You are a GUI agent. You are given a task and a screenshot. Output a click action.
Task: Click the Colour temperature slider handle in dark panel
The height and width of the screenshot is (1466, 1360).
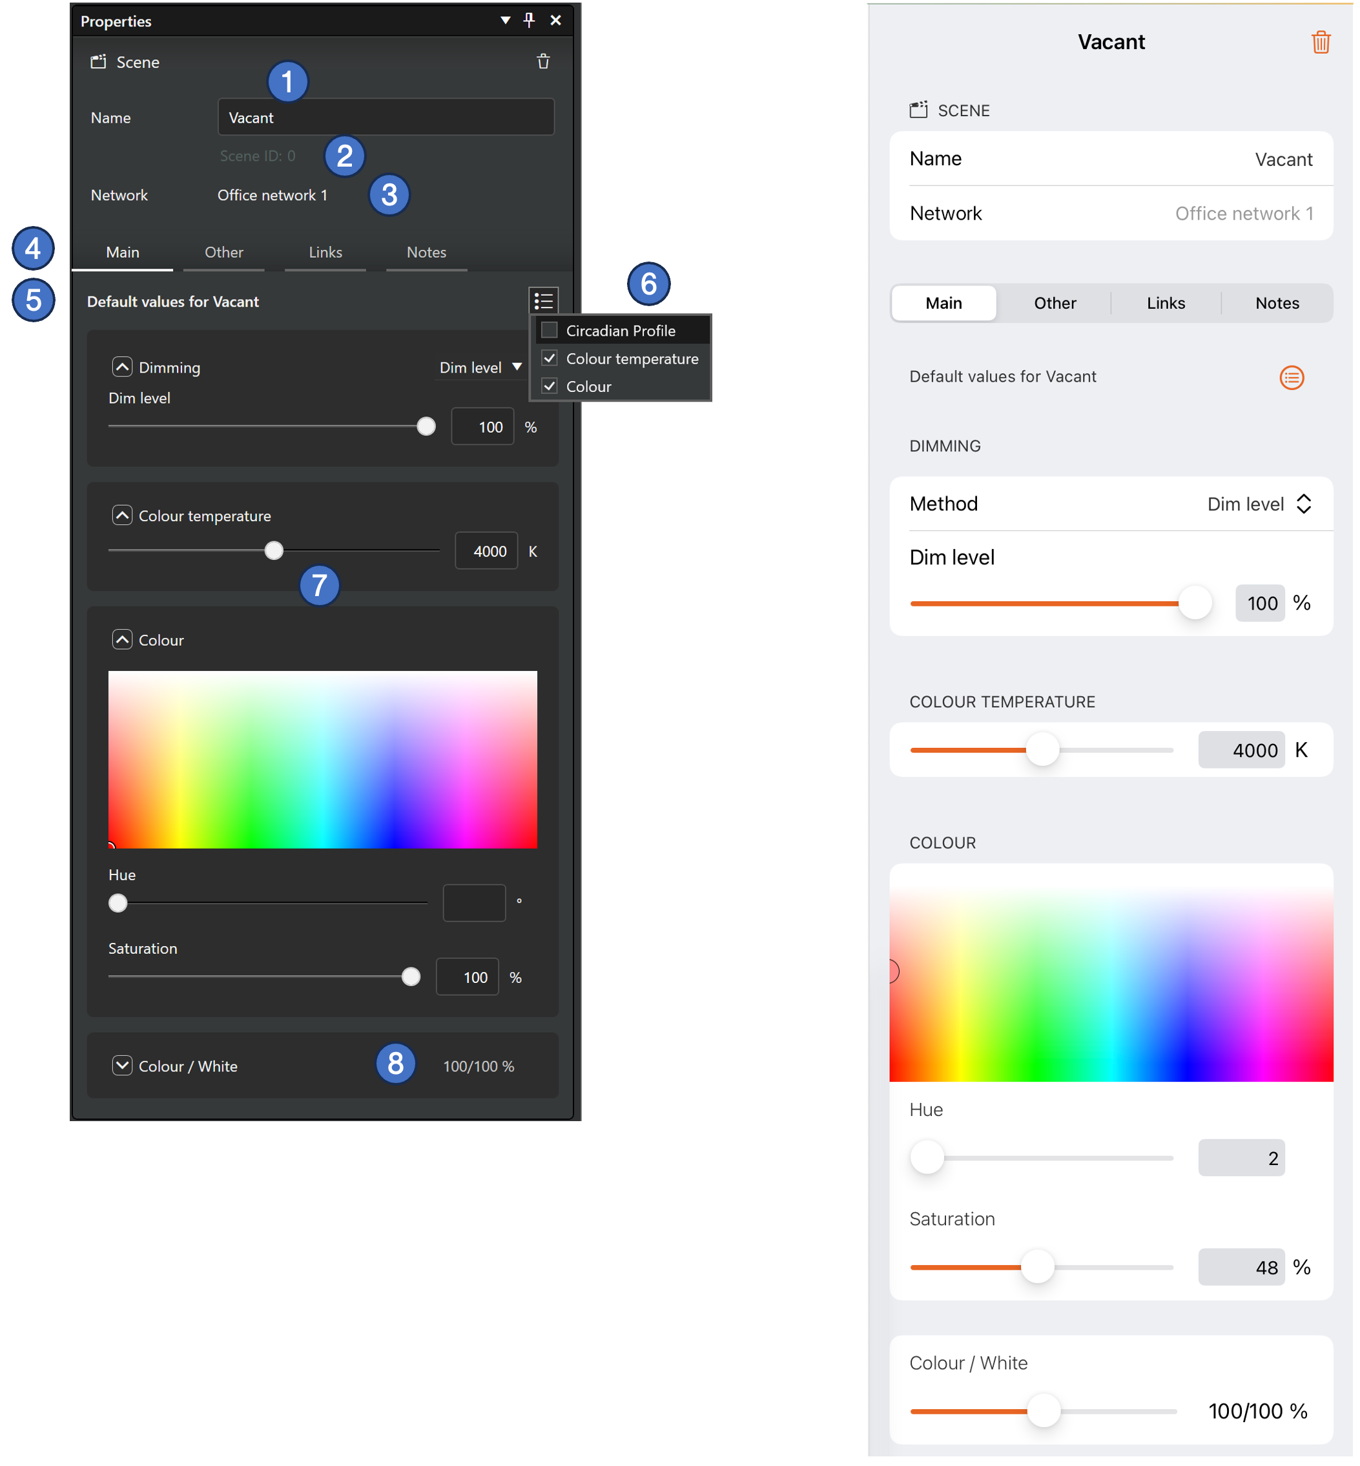click(274, 550)
